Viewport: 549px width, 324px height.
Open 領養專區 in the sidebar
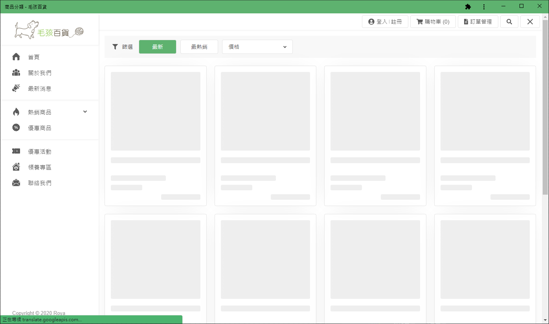[40, 167]
